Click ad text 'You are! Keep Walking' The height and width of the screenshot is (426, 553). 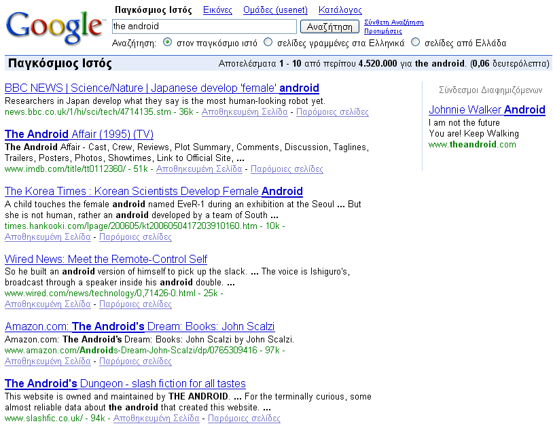474,134
